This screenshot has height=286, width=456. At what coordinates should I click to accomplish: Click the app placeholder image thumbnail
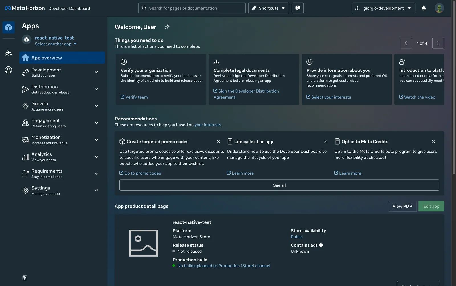coord(144,243)
